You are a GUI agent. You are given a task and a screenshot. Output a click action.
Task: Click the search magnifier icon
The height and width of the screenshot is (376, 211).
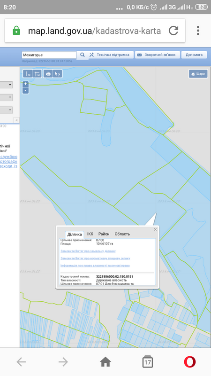click(83, 55)
